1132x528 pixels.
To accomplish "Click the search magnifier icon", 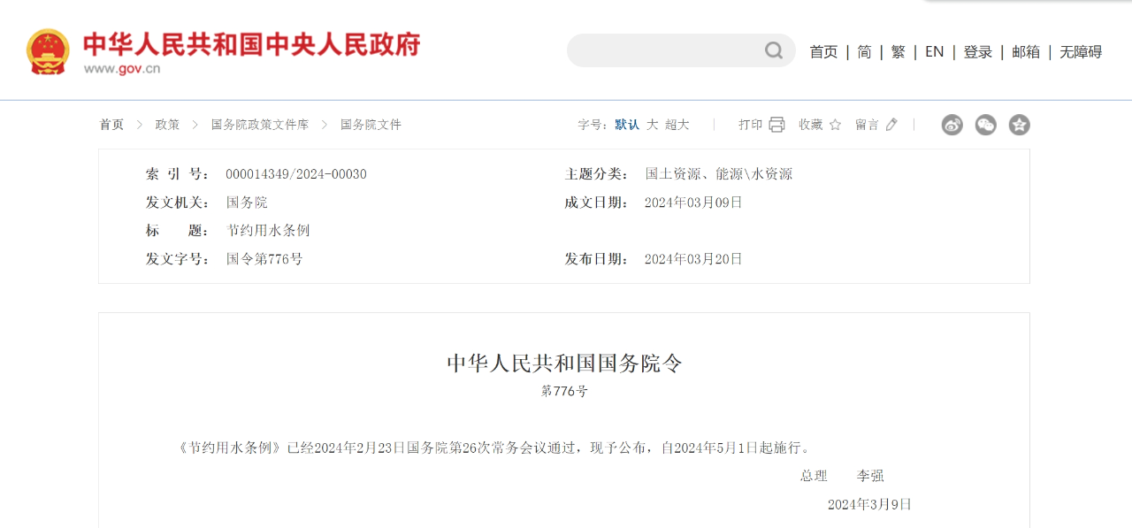I will tap(774, 50).
